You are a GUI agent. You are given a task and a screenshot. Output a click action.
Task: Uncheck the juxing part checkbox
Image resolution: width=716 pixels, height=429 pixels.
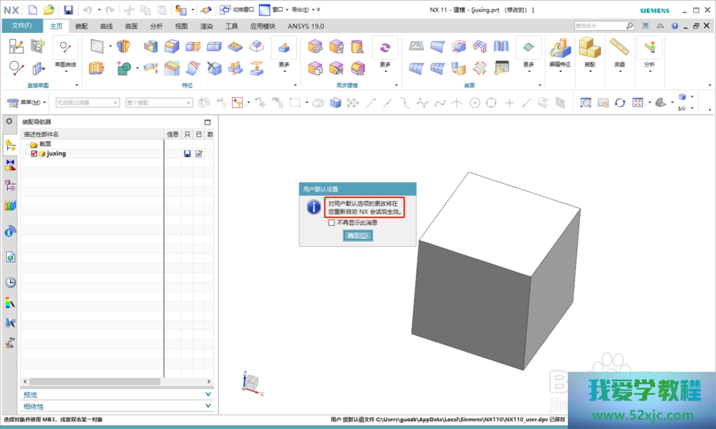point(34,153)
